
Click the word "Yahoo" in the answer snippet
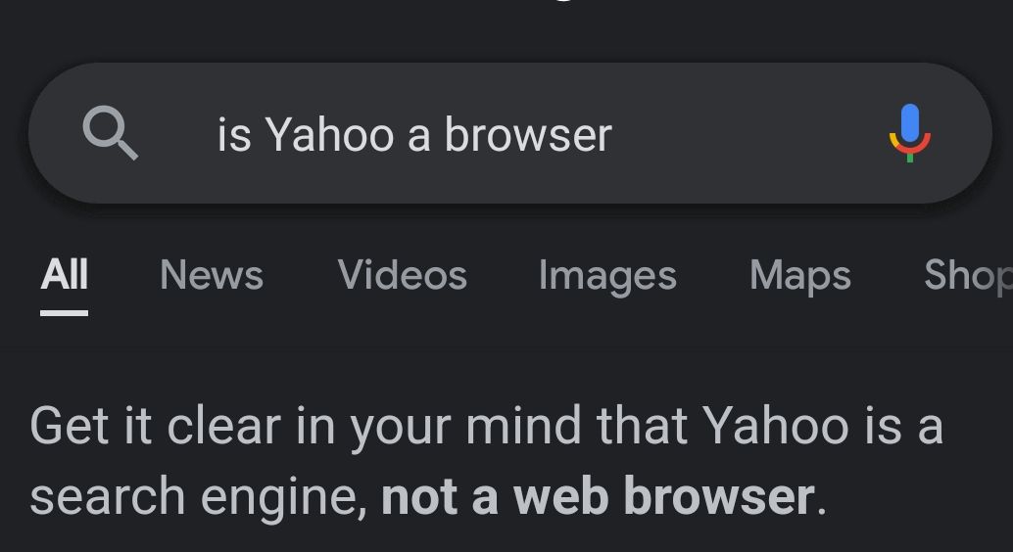pyautogui.click(x=775, y=427)
